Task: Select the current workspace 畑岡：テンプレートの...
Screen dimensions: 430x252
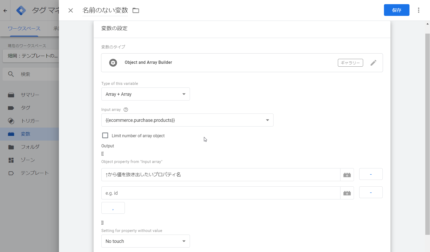Action: (31, 56)
